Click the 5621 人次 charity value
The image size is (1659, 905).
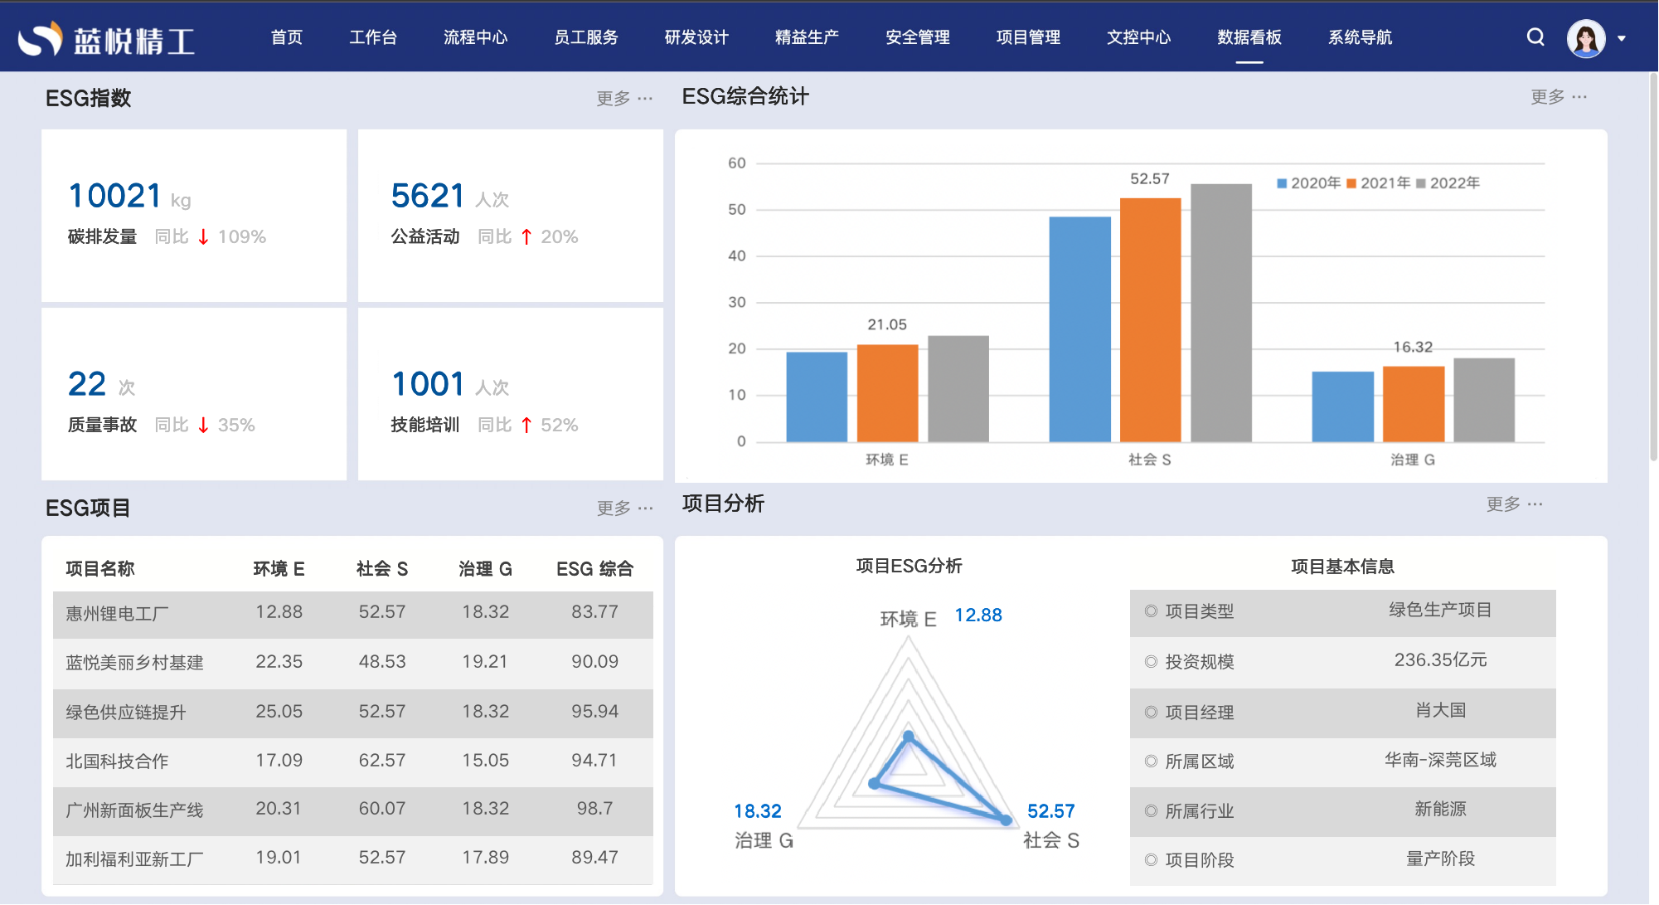(x=450, y=197)
